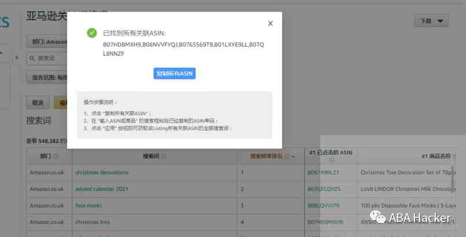Click instruction step 1 in the dialog

pos(117,113)
